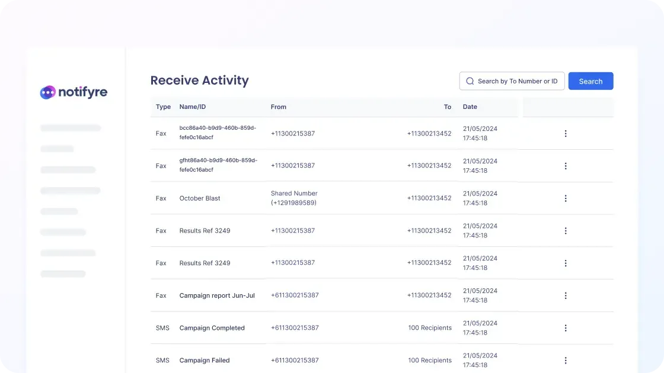Select the gfht86a40-b9d9-460b-859d ID text
This screenshot has height=373, width=664.
[218, 165]
